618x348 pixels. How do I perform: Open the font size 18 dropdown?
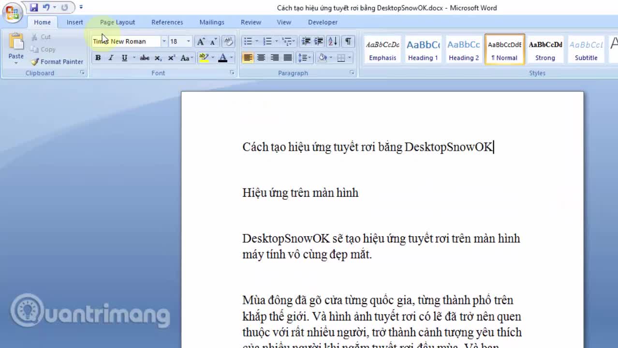189,41
